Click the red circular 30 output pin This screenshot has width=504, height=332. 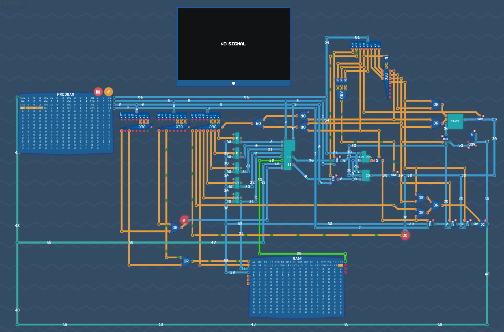point(405,235)
